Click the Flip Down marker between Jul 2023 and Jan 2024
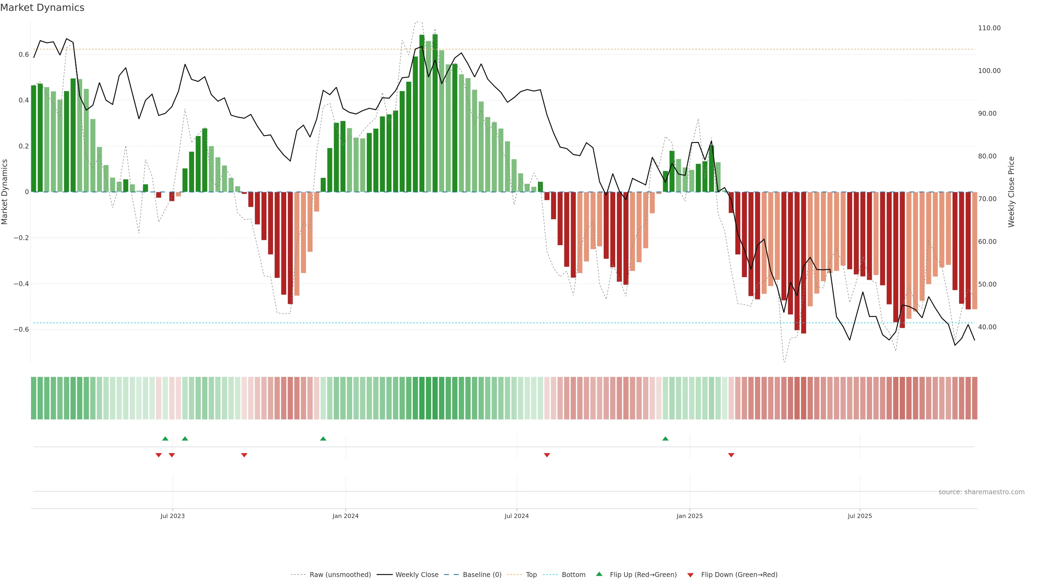 244,455
